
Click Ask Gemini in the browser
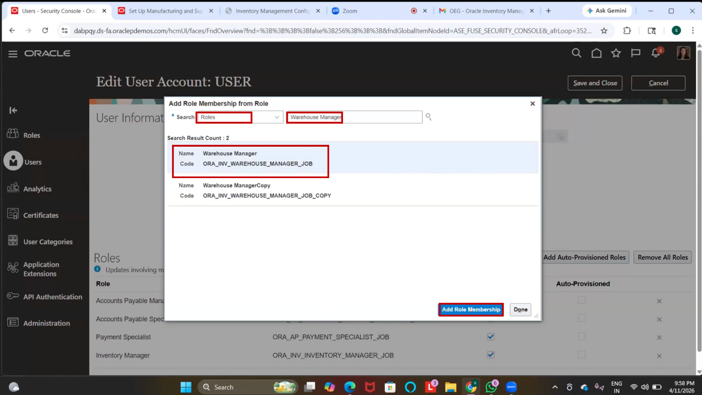(x=607, y=11)
